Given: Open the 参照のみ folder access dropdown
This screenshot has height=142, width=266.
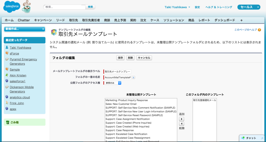Looking at the screenshot, I should click(113, 83).
